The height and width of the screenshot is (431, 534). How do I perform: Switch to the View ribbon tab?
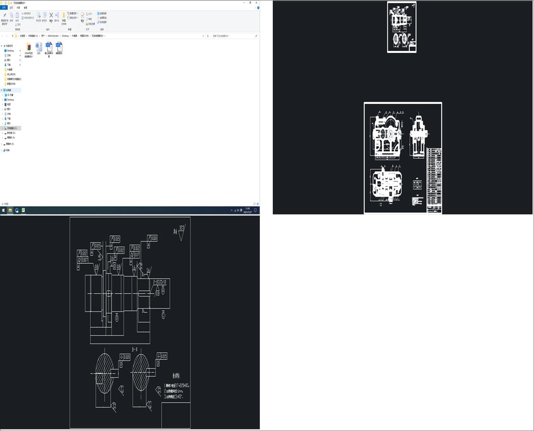[25, 8]
